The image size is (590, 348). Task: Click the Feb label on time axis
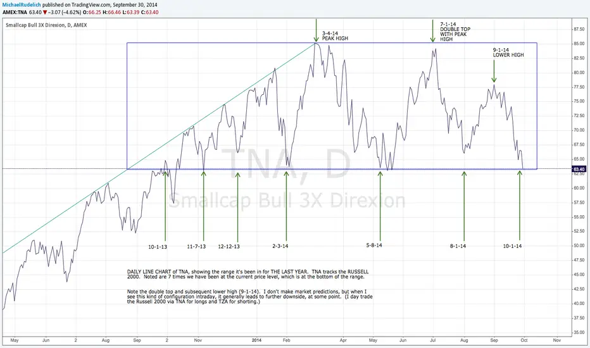[286, 340]
